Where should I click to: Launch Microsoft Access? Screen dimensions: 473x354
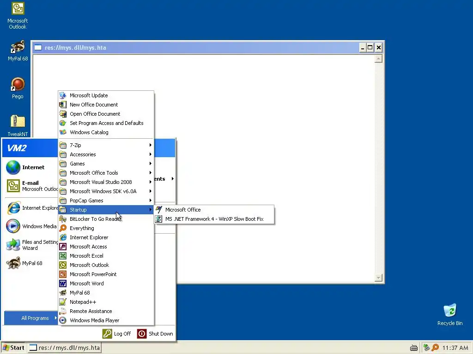(x=106, y=247)
